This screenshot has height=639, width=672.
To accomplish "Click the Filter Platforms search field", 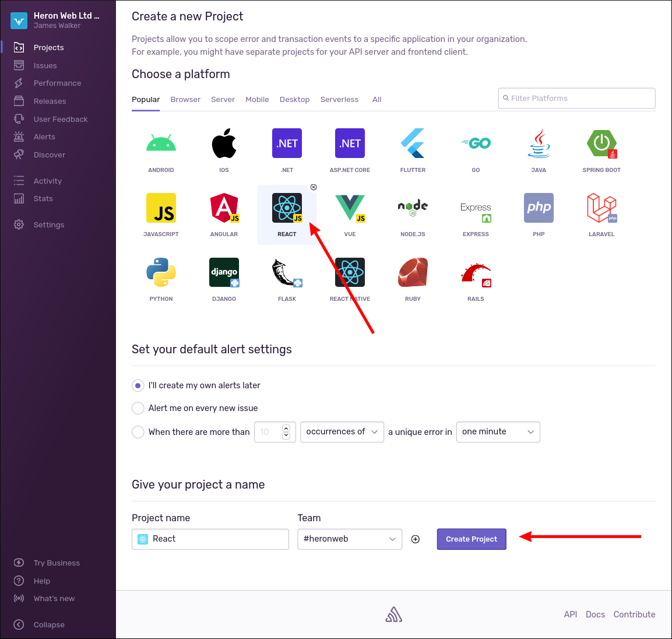I will (576, 98).
